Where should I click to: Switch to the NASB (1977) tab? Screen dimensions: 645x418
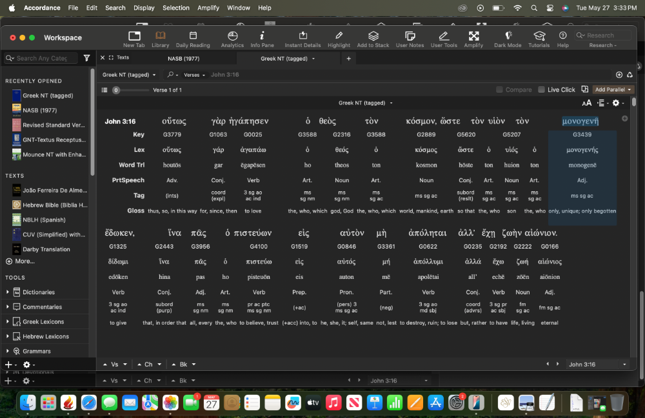coord(183,59)
